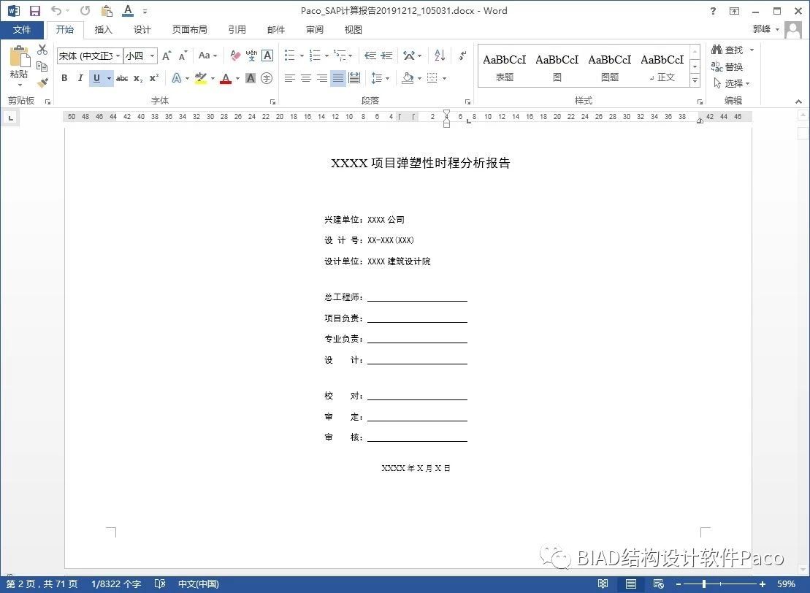Toggle Bold formatting

(64, 78)
